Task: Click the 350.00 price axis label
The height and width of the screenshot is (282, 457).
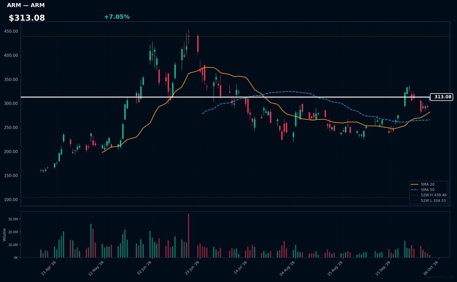Action: (x=12, y=79)
